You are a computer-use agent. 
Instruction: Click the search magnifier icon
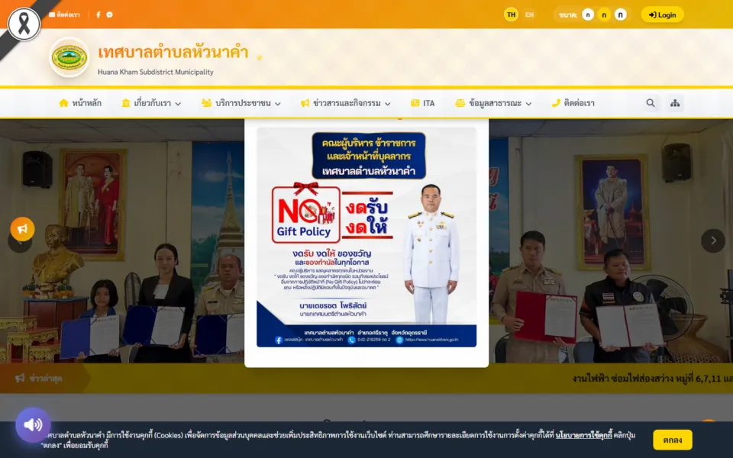pyautogui.click(x=651, y=103)
